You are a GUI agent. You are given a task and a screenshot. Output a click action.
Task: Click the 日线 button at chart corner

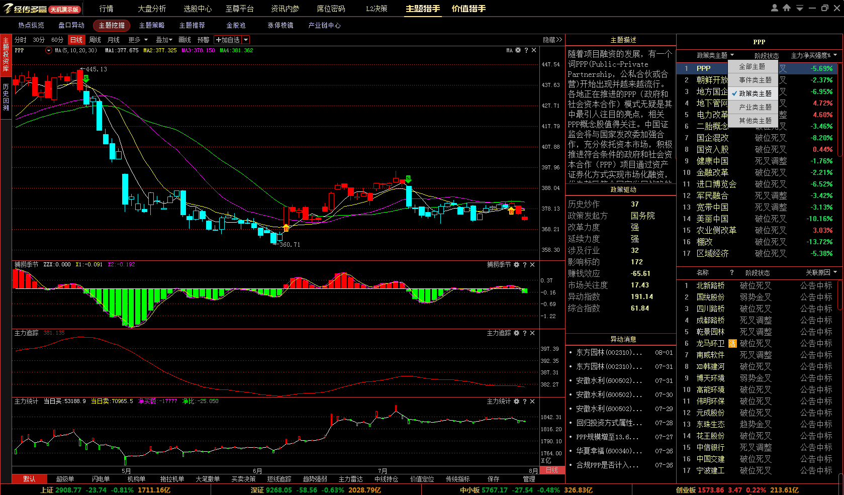(x=552, y=470)
